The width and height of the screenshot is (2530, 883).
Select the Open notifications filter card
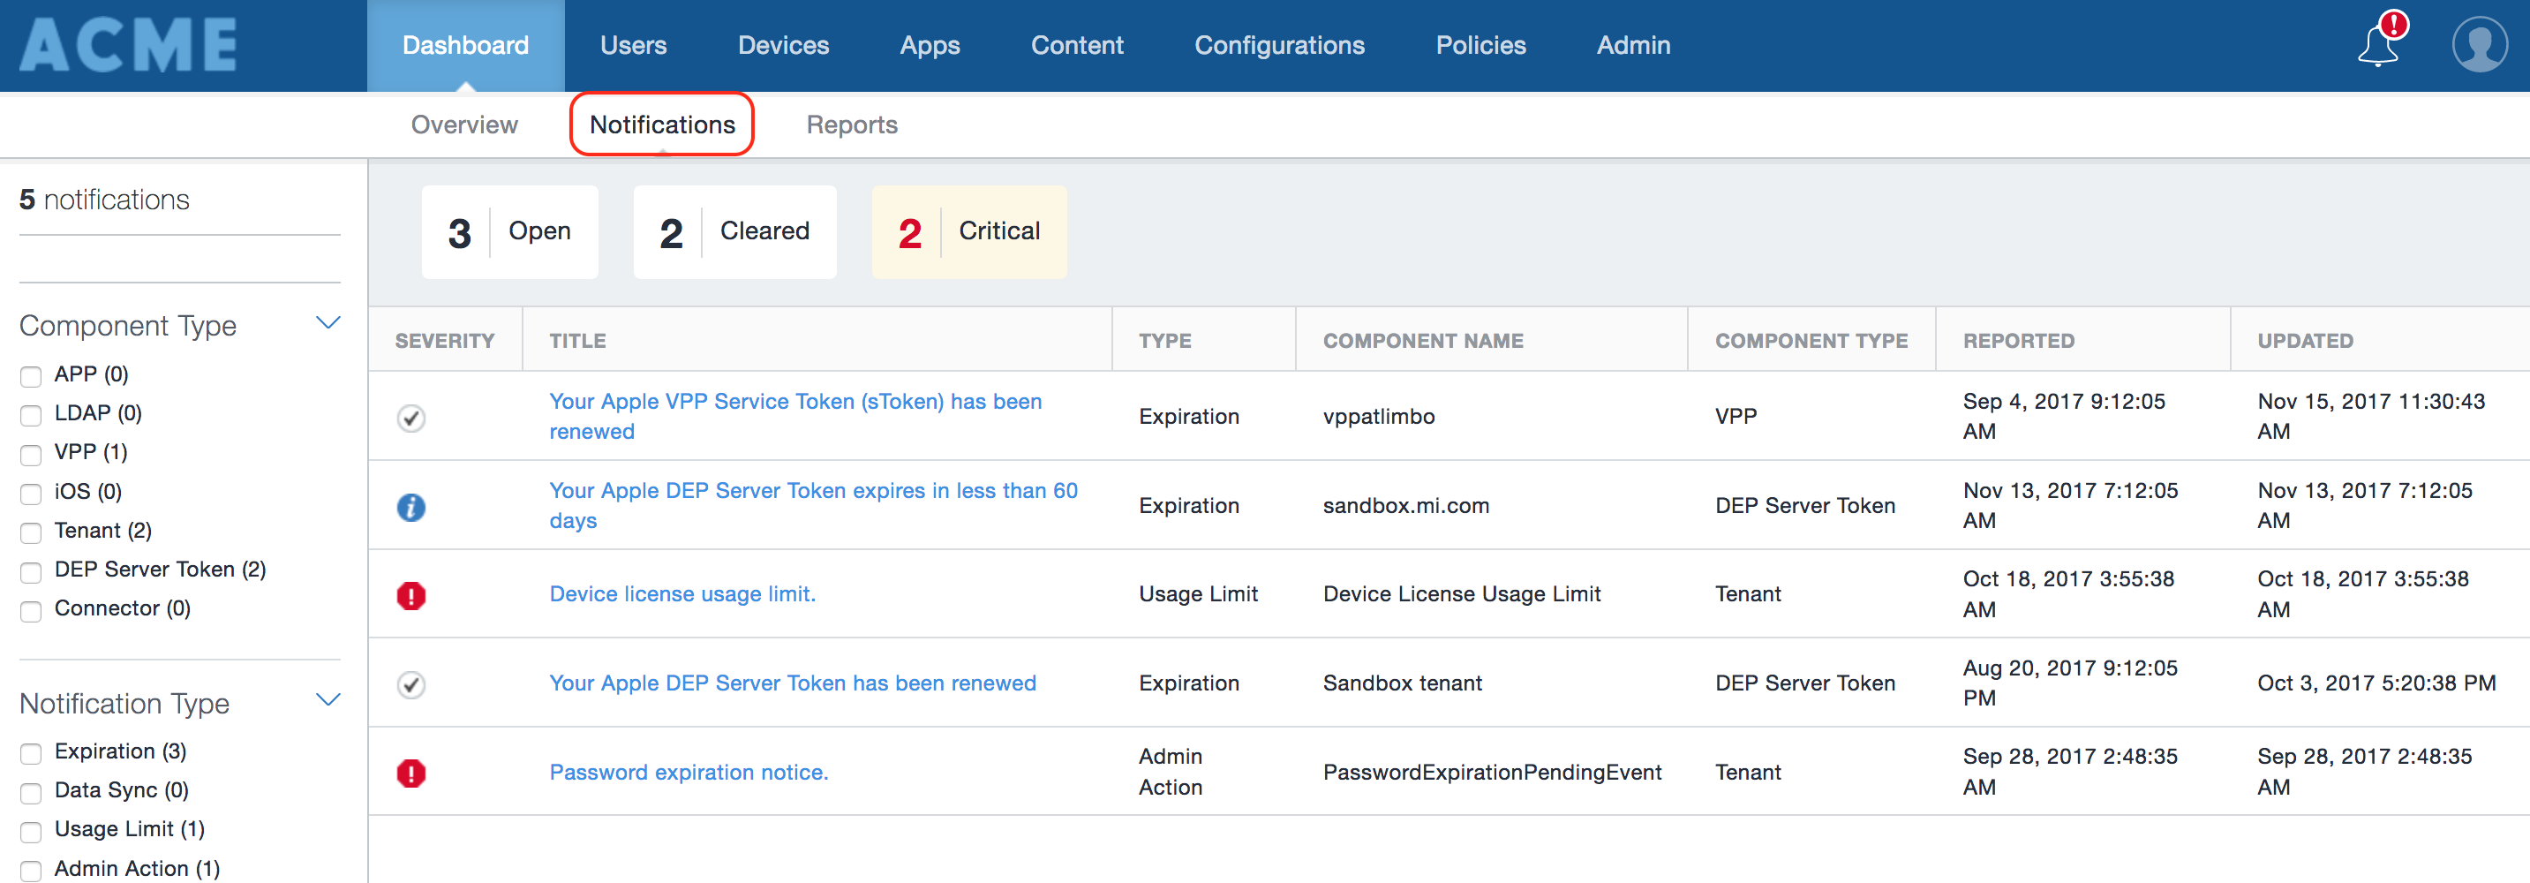[x=509, y=232]
